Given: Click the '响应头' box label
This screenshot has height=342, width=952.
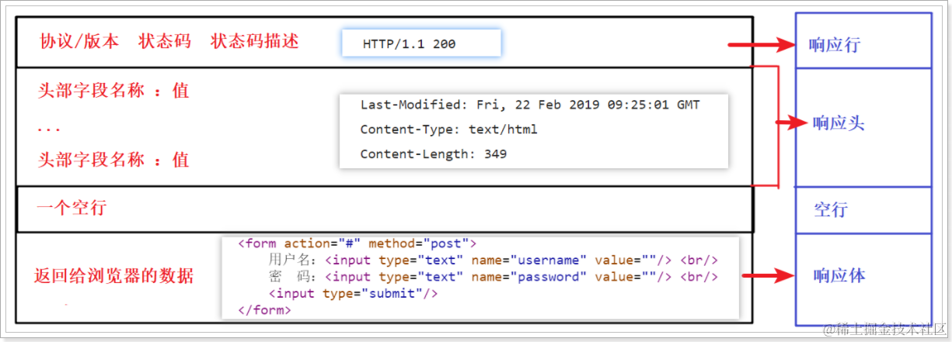Looking at the screenshot, I should (x=839, y=123).
